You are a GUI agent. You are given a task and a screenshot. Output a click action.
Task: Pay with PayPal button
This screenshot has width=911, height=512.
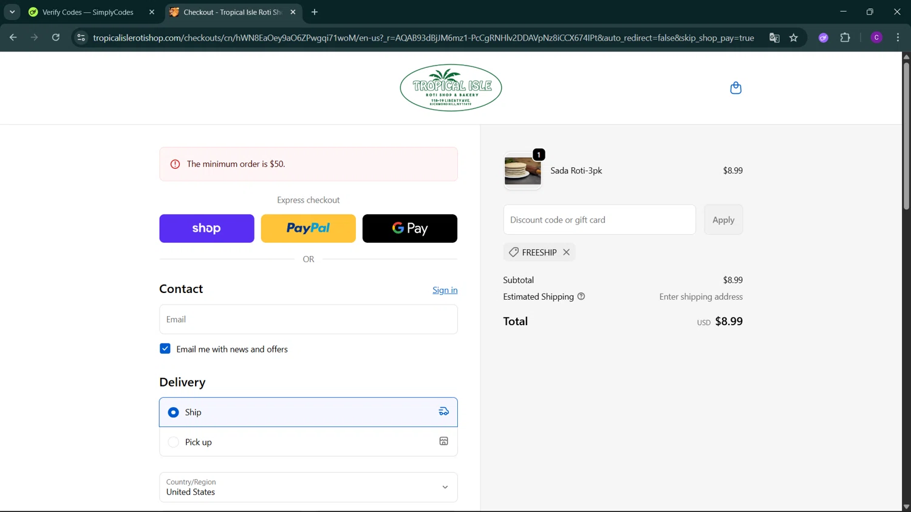click(309, 229)
